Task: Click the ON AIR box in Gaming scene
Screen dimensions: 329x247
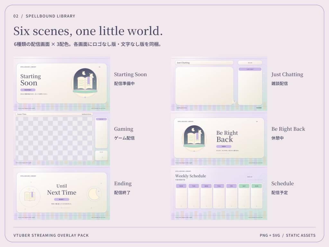Action: point(101,155)
